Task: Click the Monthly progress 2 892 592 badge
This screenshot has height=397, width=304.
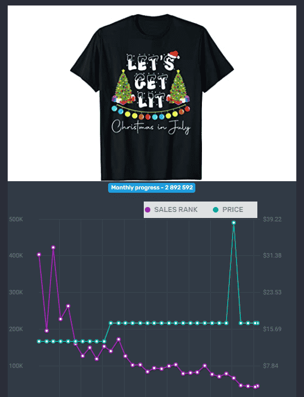Action: pyautogui.click(x=151, y=188)
